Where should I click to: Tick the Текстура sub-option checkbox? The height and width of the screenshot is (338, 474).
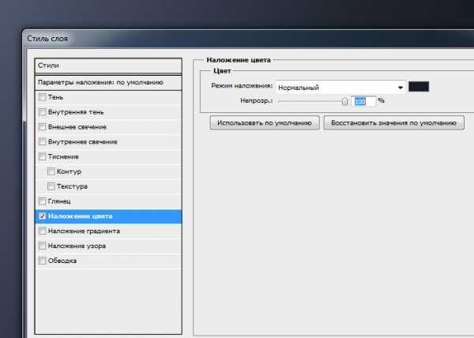51,186
